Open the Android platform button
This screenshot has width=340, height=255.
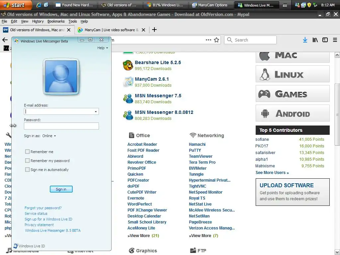pos(293,113)
